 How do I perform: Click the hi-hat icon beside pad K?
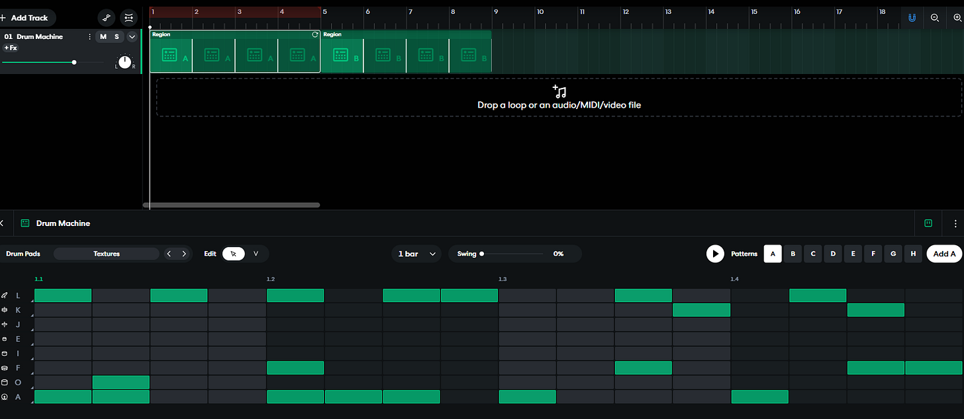click(x=5, y=309)
